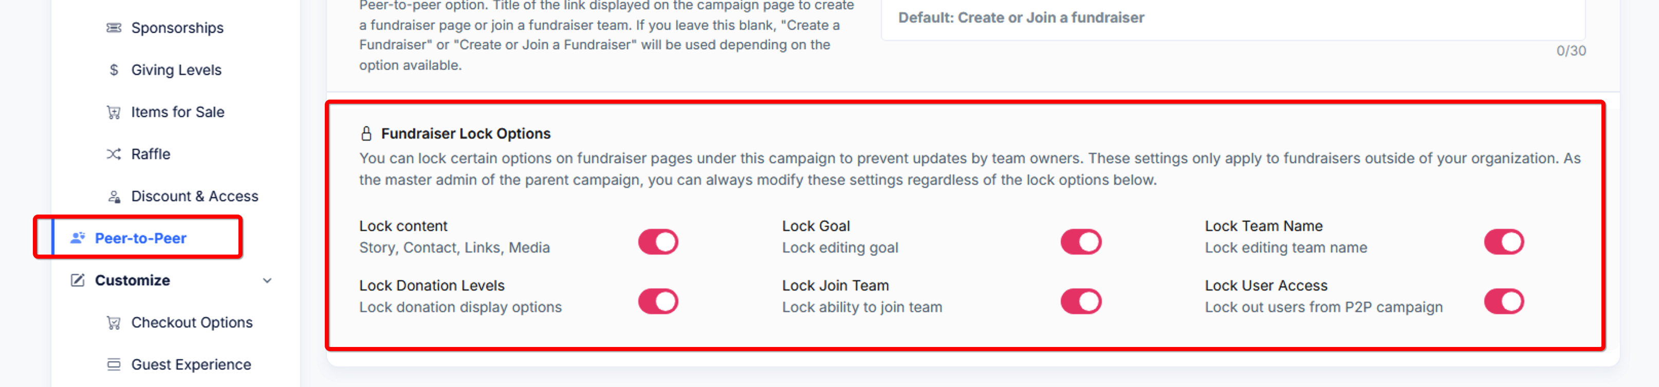Switch off Lock Join Team
This screenshot has width=1659, height=387.
(1081, 301)
